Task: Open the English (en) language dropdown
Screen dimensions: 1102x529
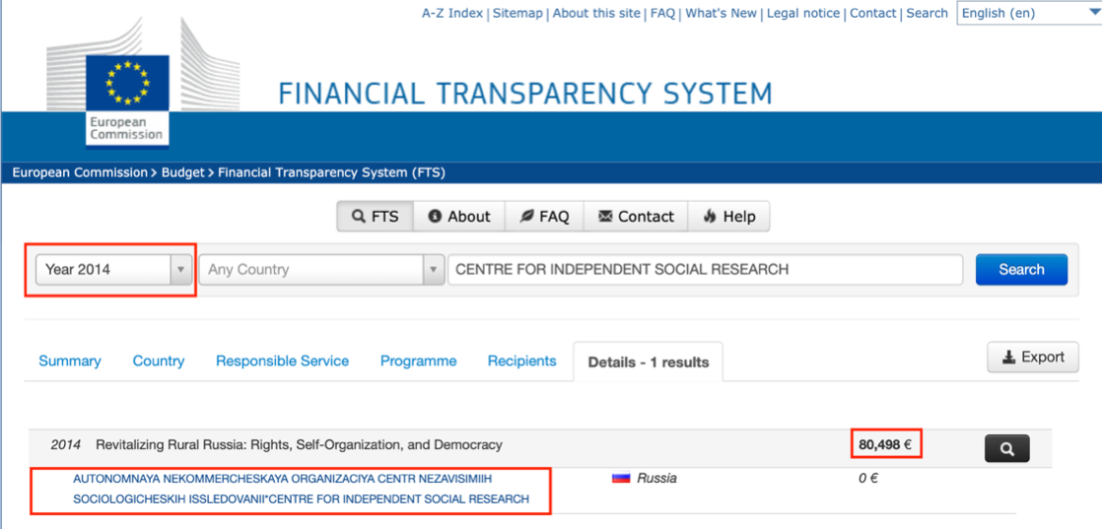Action: pyautogui.click(x=1029, y=13)
